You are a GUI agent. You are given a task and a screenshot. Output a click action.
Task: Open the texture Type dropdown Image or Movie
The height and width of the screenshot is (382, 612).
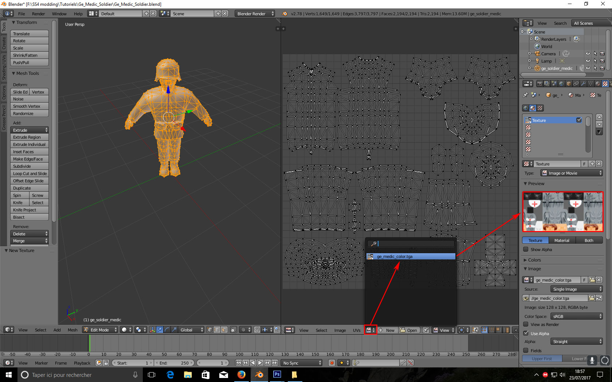pos(571,173)
